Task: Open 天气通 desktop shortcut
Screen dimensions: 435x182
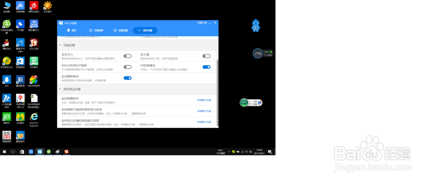Action: [20, 26]
